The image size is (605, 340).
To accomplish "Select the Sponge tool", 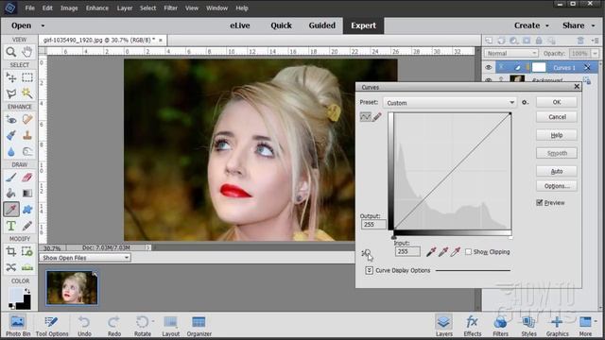I will click(x=27, y=151).
